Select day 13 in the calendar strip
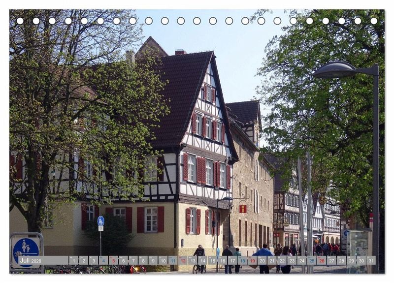 pyautogui.click(x=193, y=260)
